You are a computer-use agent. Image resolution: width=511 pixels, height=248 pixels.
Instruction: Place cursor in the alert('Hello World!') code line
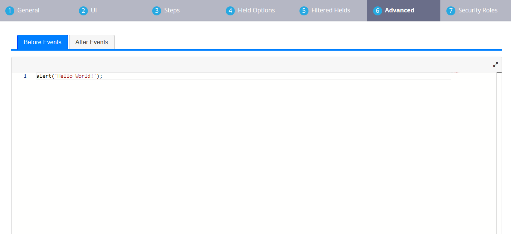click(x=69, y=76)
